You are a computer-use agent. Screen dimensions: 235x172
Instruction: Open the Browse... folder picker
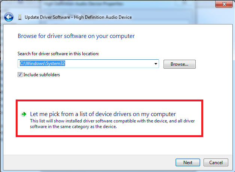coord(179,64)
